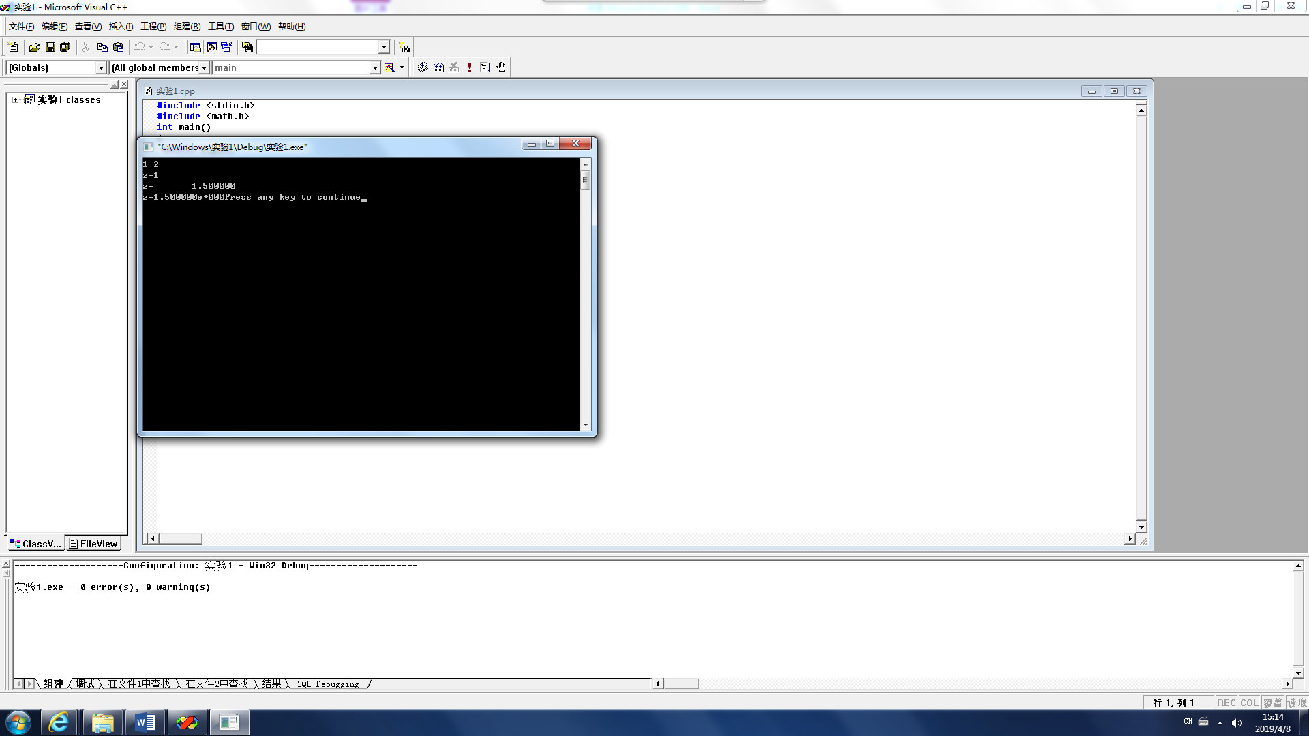This screenshot has width=1309, height=736.
Task: Select the 调试 output tab
Action: 85,684
